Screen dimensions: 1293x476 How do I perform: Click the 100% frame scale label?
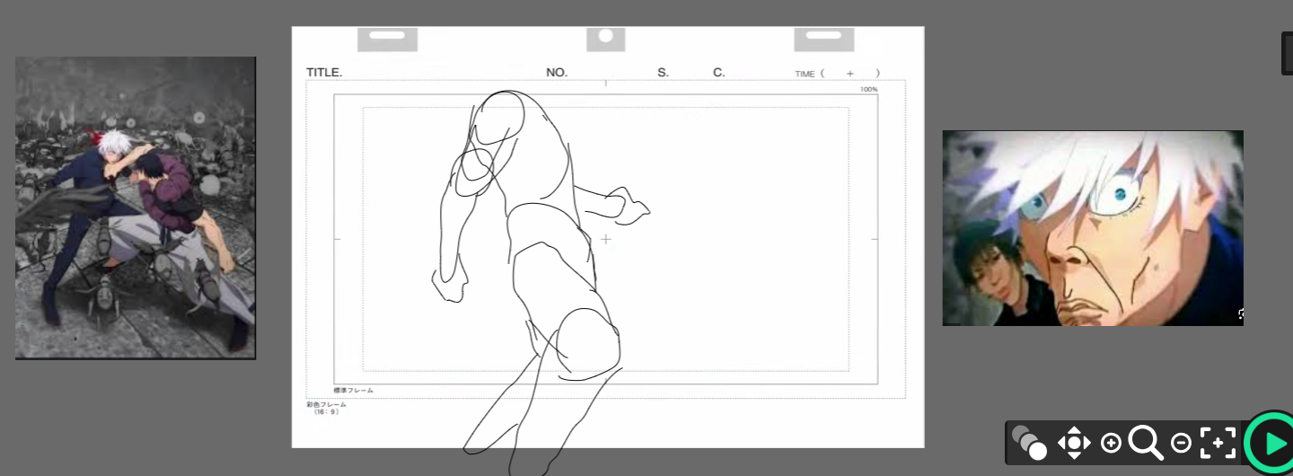click(868, 89)
